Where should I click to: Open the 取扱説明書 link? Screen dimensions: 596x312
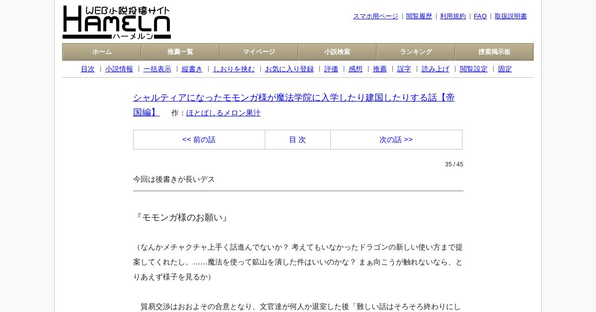tap(511, 16)
